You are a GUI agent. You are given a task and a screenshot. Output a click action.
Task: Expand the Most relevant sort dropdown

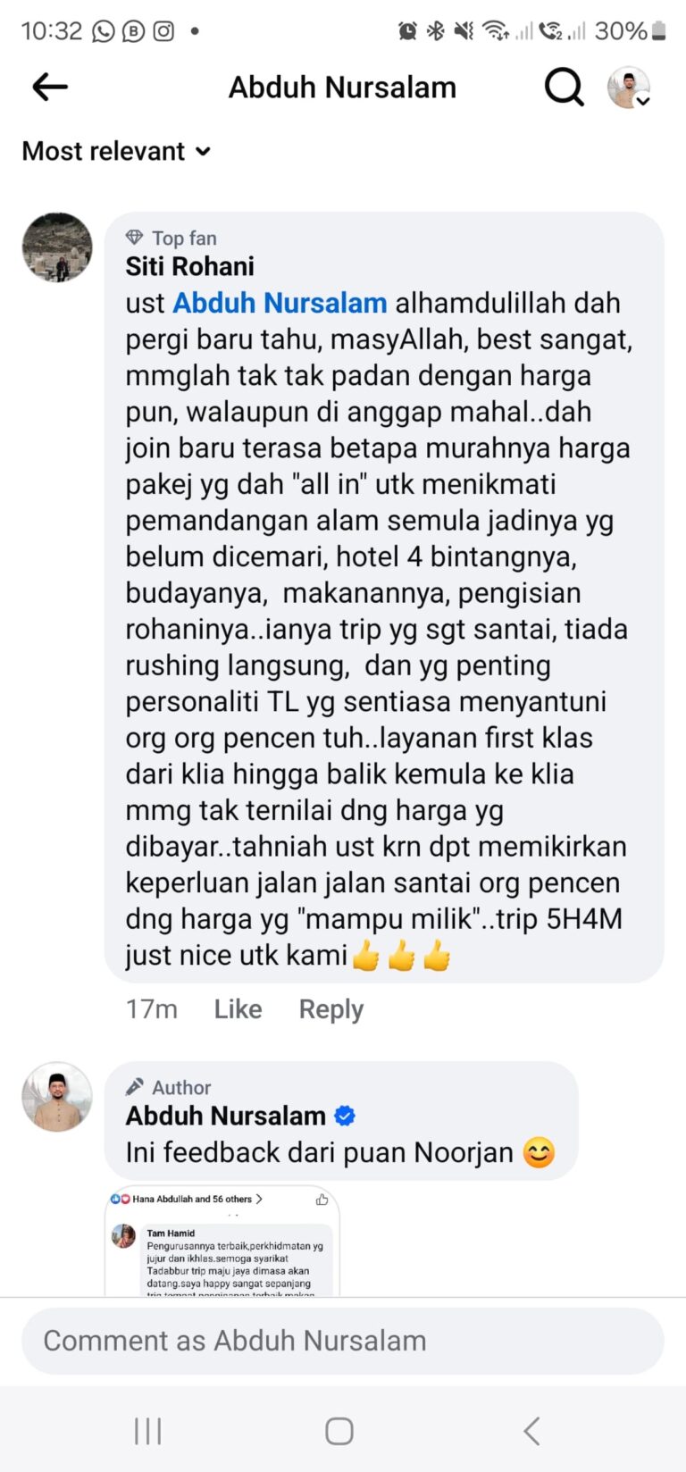(x=116, y=151)
